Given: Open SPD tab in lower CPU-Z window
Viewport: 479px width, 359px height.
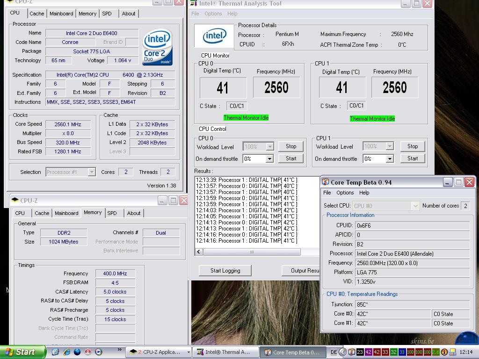Looking at the screenshot, I should (x=112, y=213).
